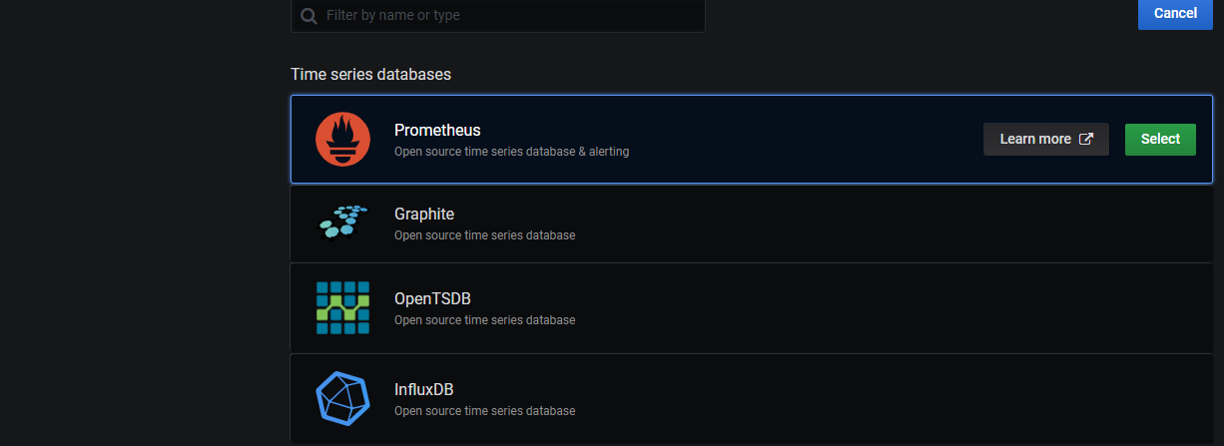Click Prometheus 'time series database & alerting' description
The height and width of the screenshot is (446, 1224).
pos(511,152)
